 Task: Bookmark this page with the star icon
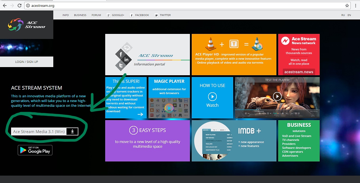[347, 6]
